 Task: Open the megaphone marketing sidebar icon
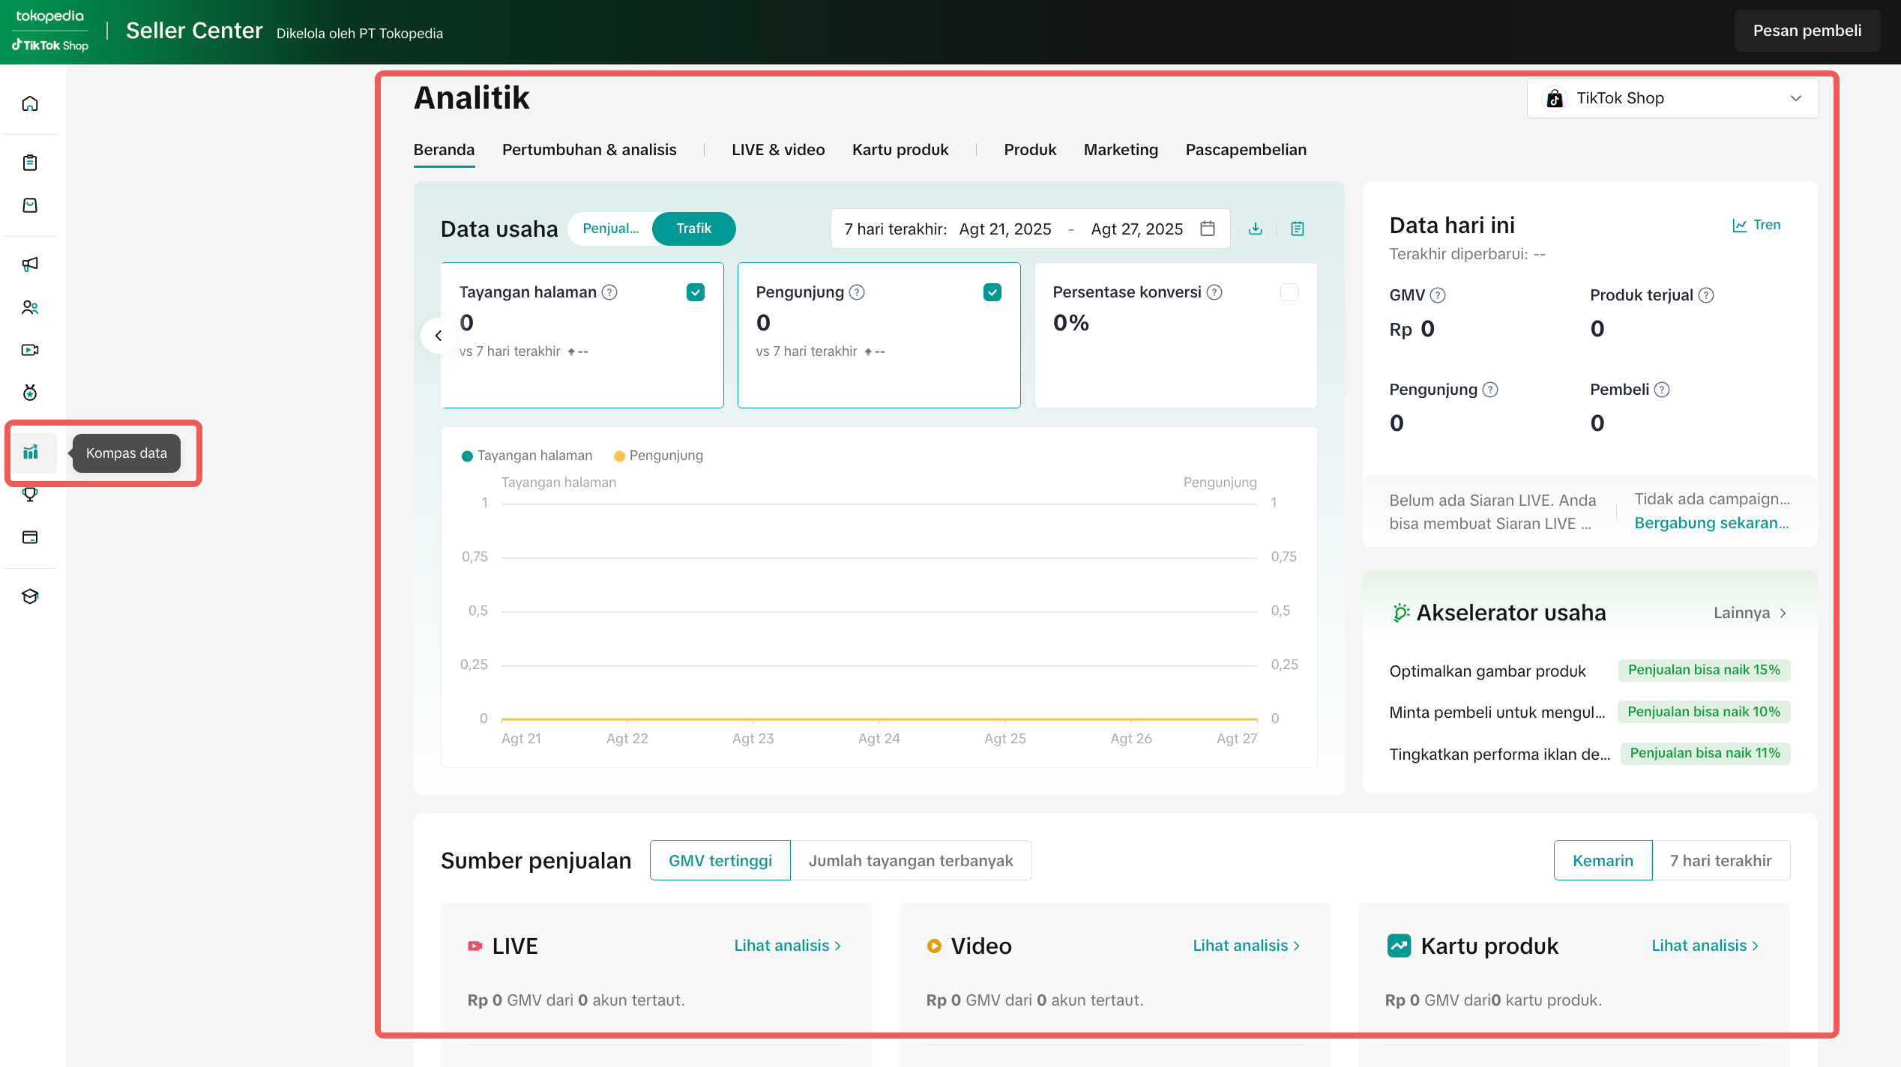30,264
